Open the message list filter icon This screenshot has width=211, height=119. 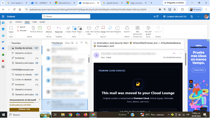point(81,43)
